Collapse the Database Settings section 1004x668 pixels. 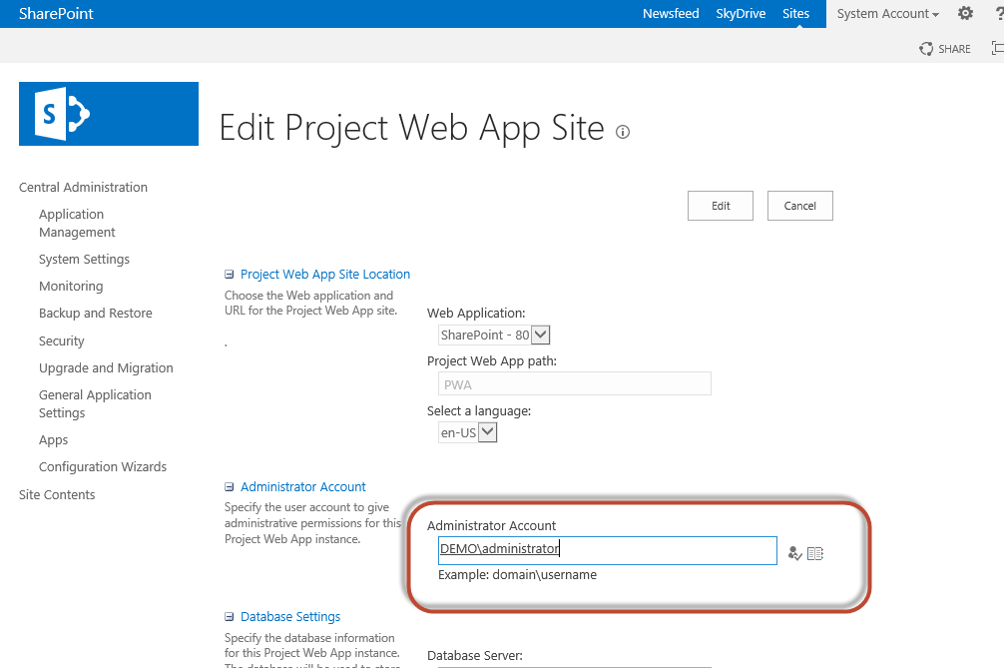pos(229,617)
